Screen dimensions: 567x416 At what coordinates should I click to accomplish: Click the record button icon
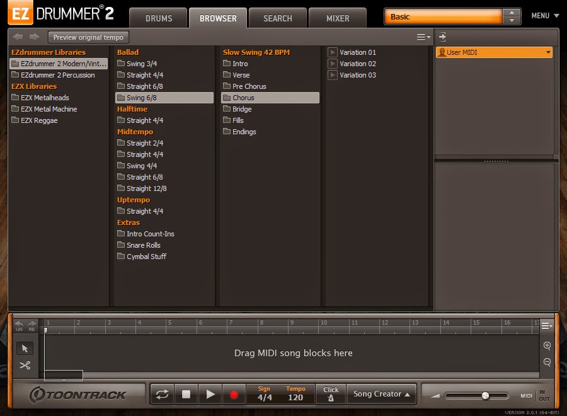[234, 394]
